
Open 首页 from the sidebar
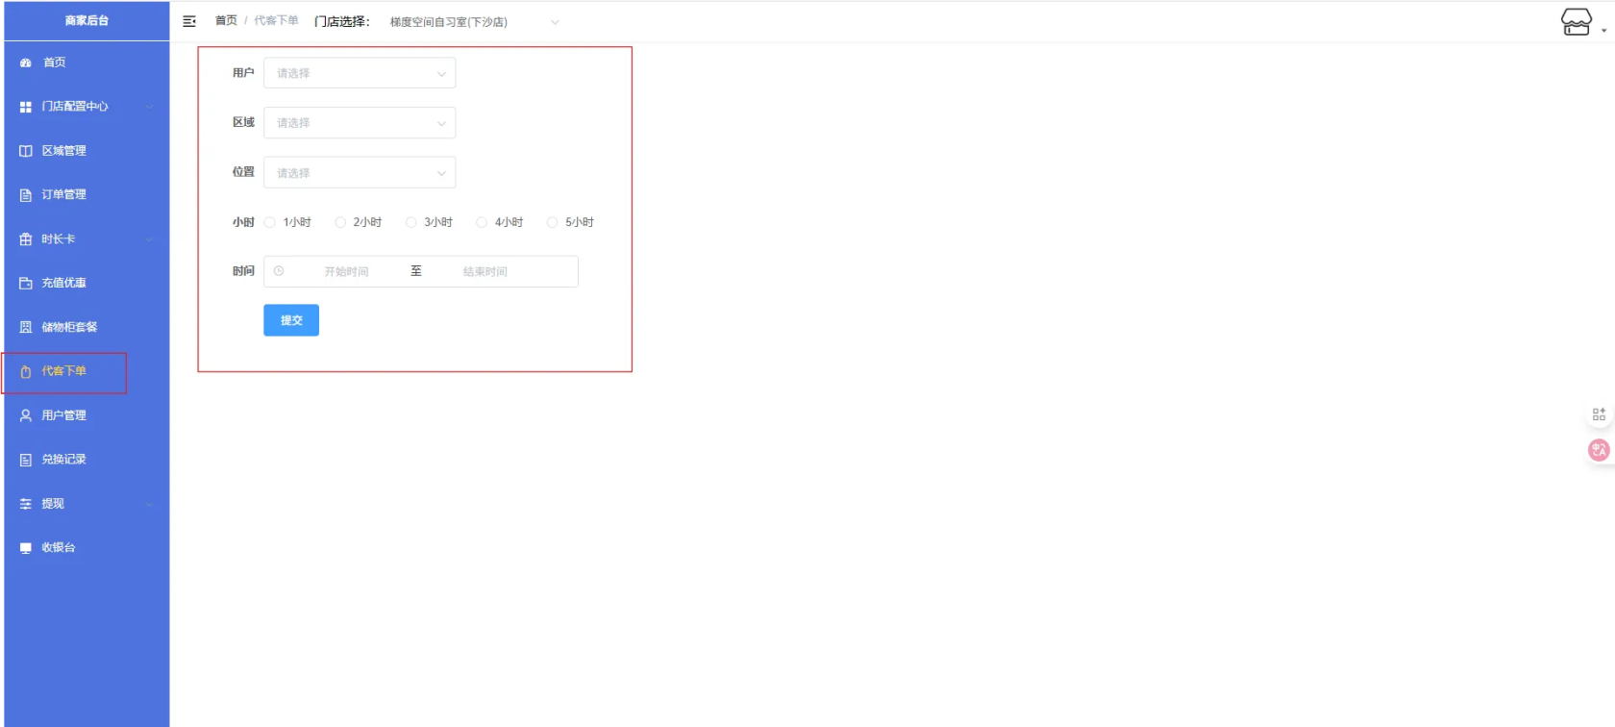[54, 63]
